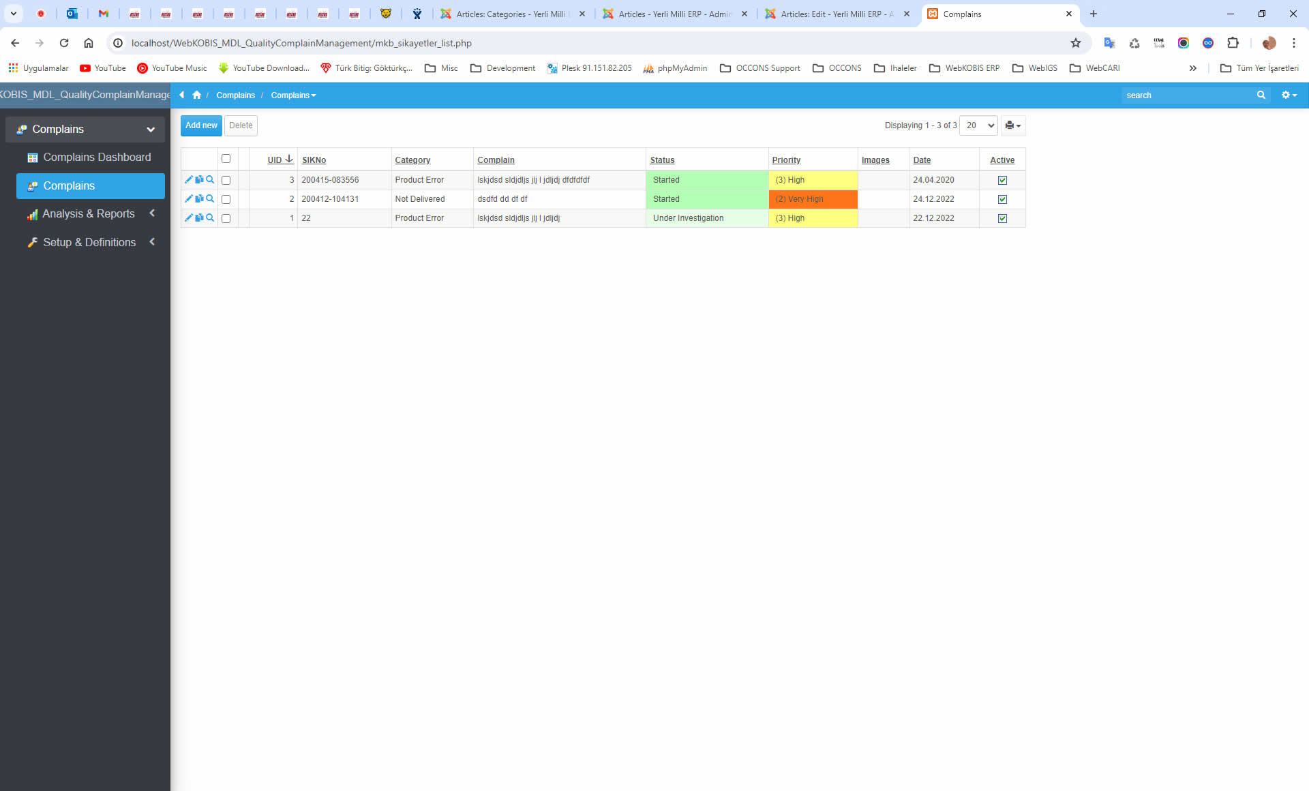Open the tab search dropdown arrow
The width and height of the screenshot is (1309, 791).
14,14
